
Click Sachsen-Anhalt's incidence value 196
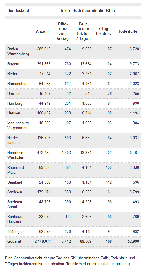point(109,202)
